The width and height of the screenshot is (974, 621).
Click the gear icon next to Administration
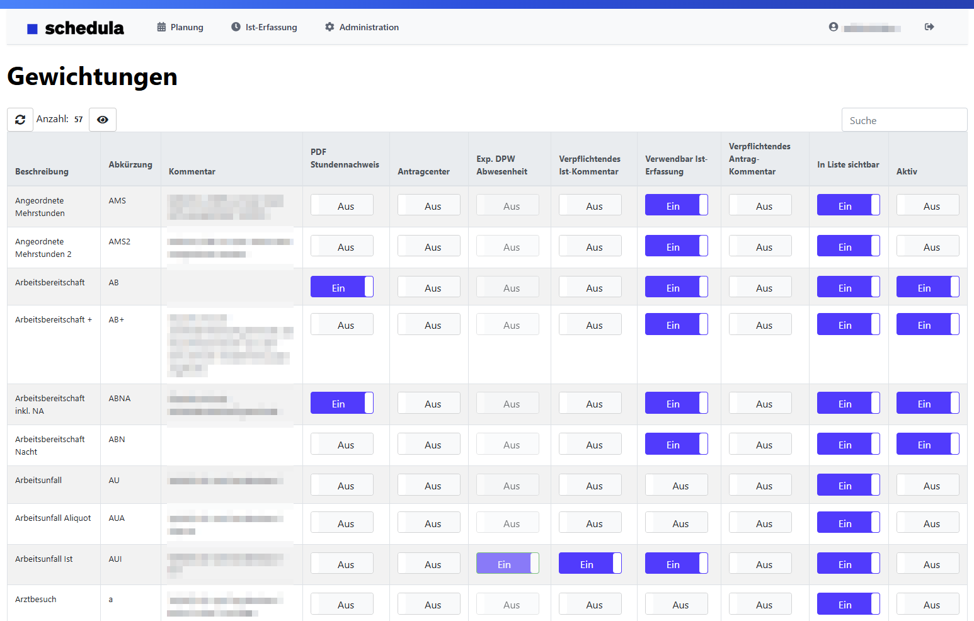329,27
